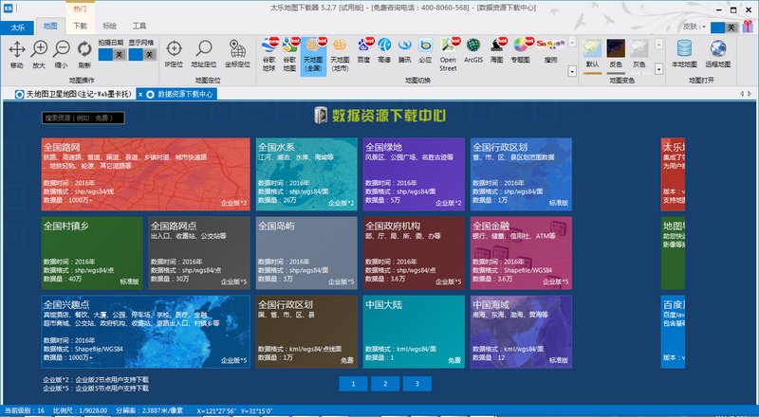Apply the 灰色 grayscale map color

click(639, 54)
